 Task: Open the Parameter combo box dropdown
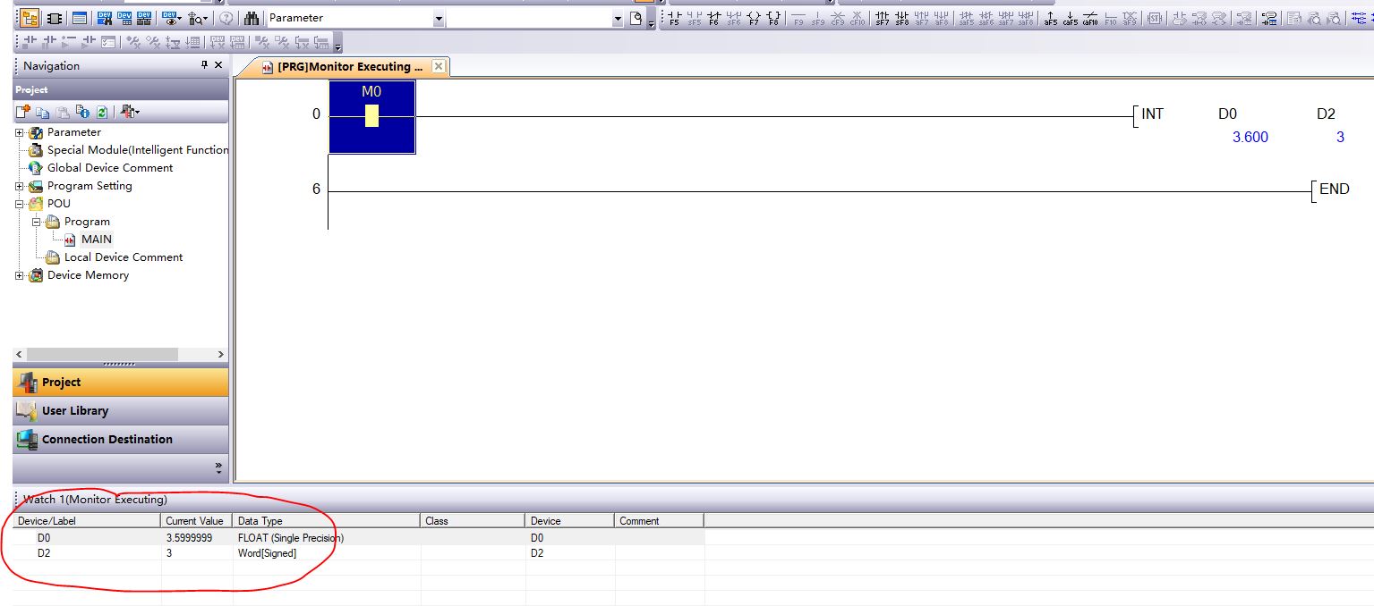coord(439,19)
